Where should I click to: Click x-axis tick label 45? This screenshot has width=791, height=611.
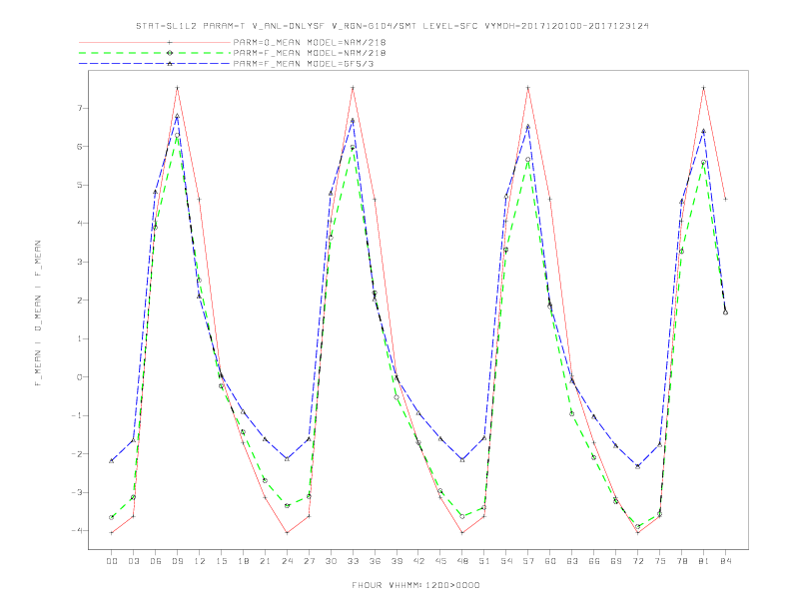coord(440,561)
